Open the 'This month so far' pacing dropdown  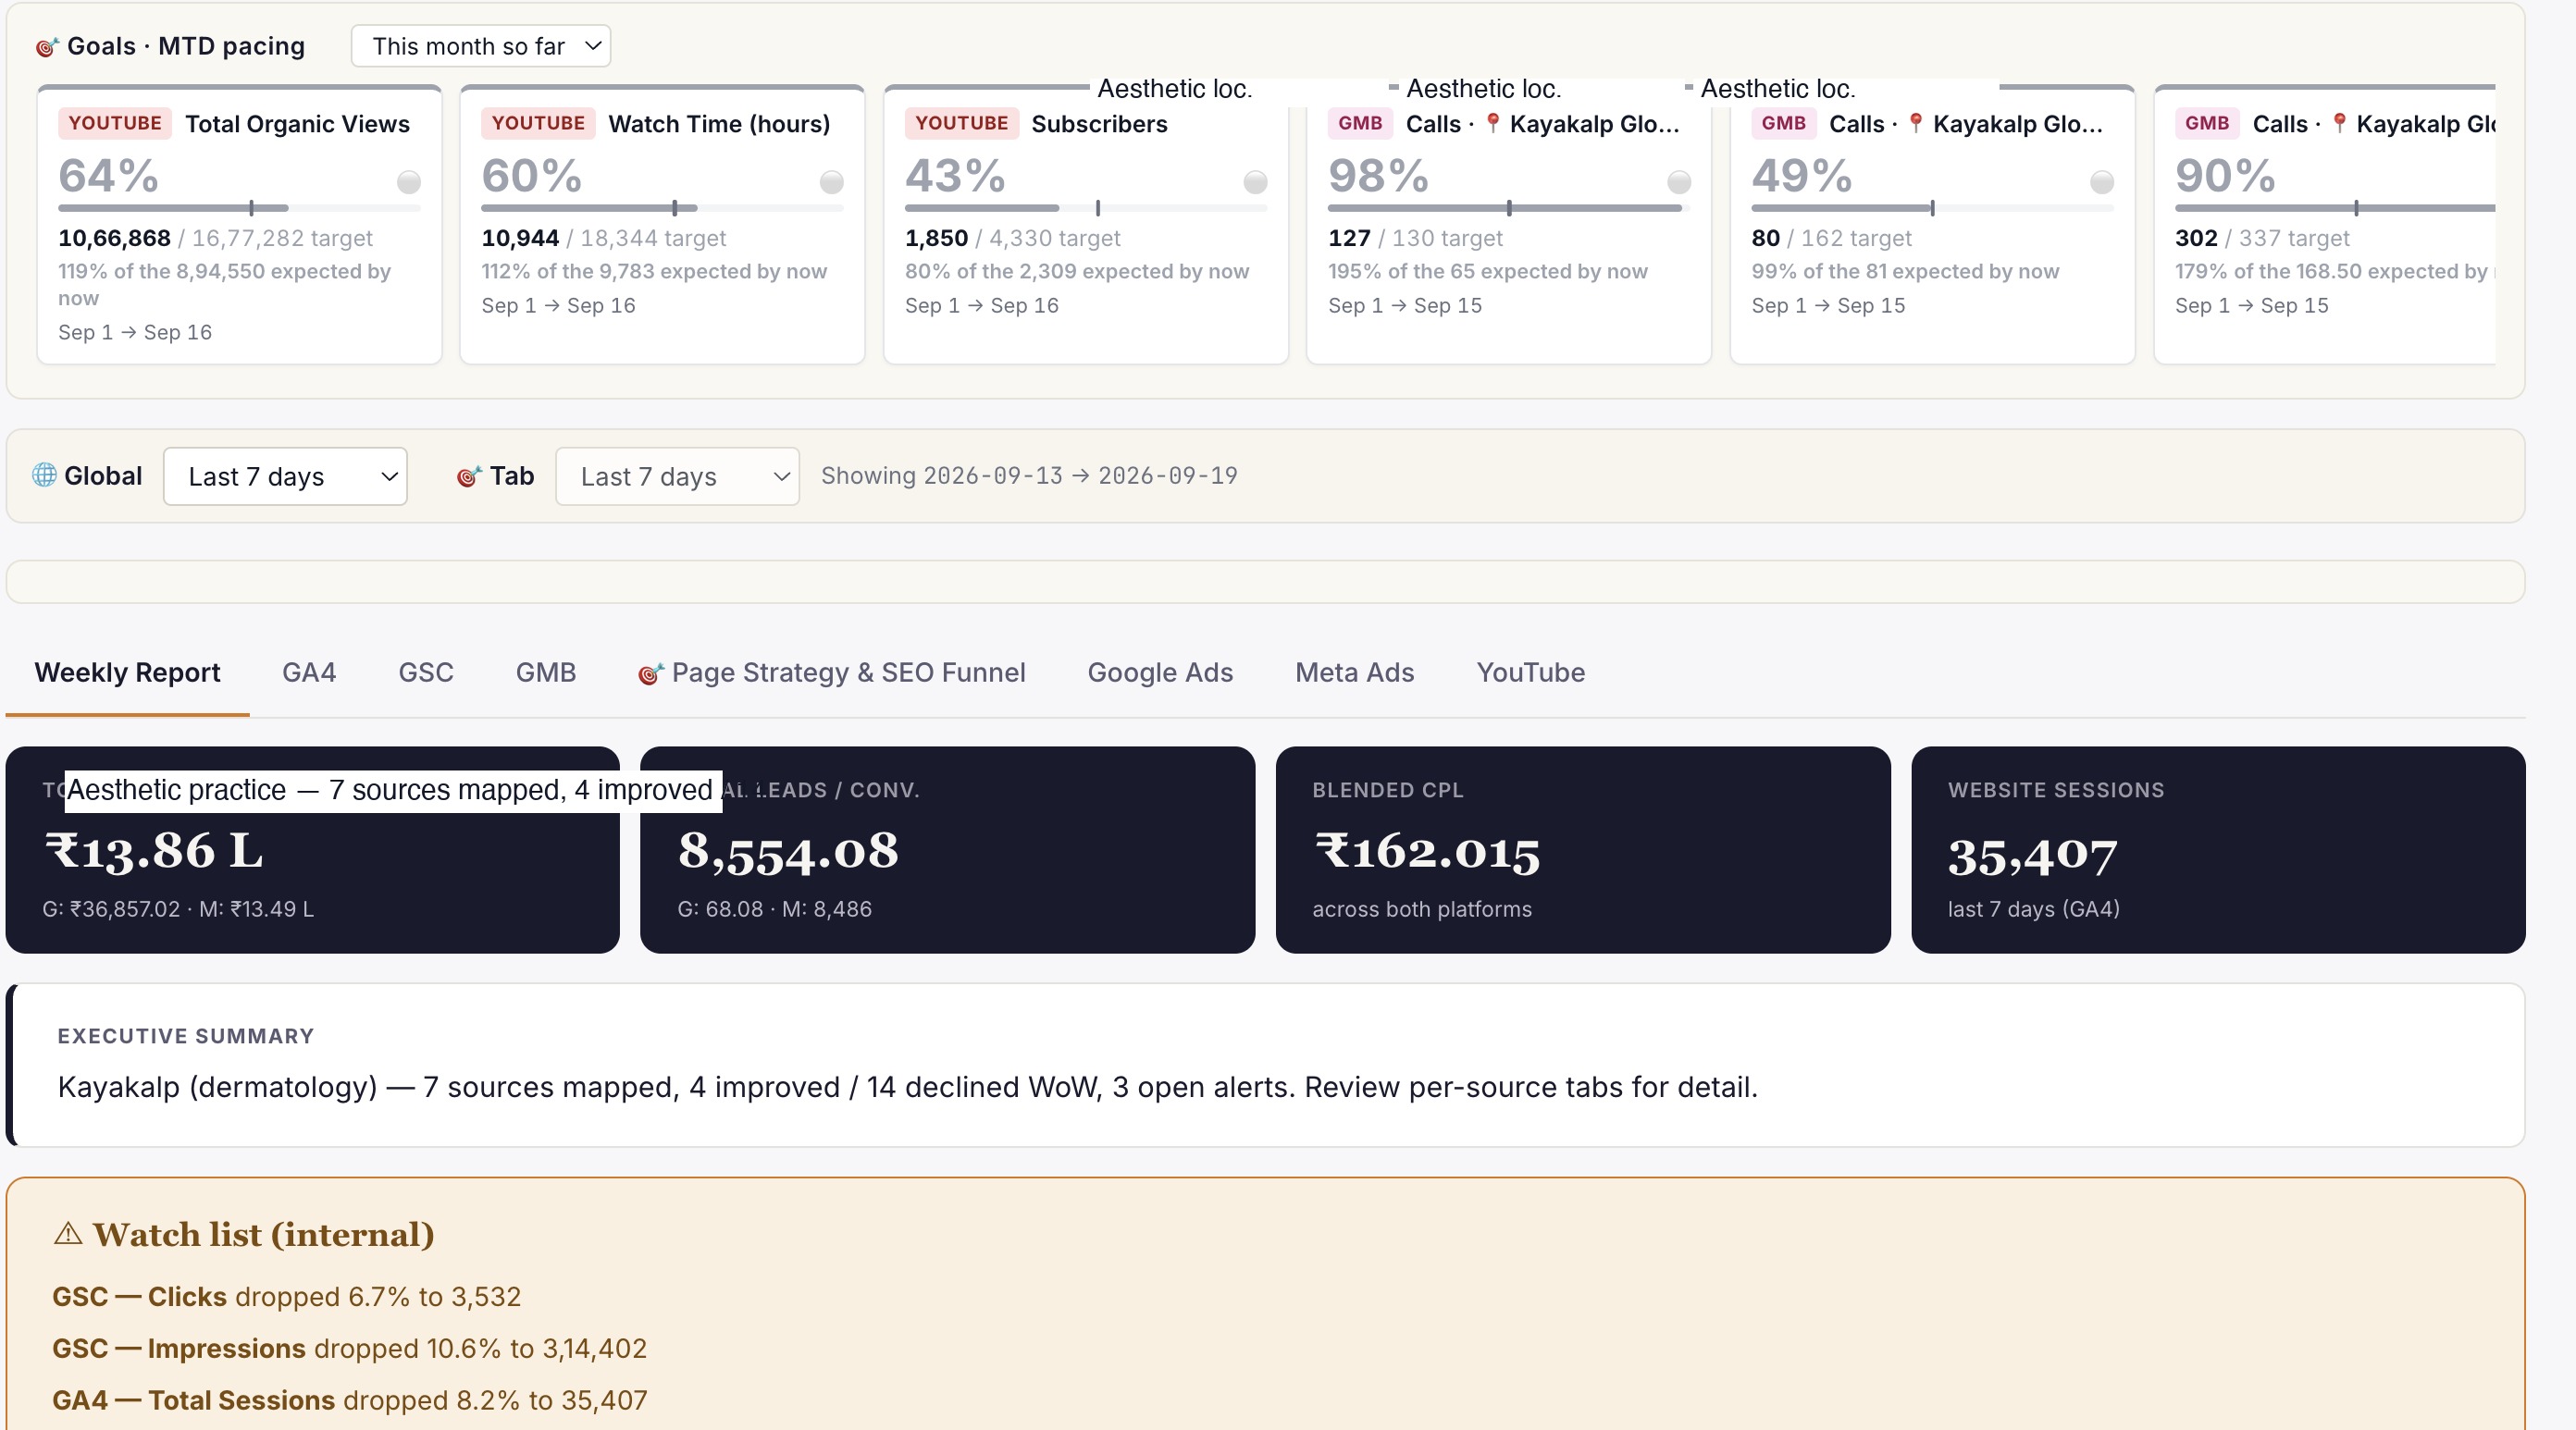(481, 46)
